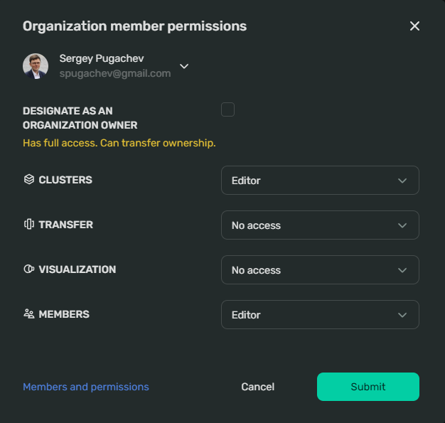Click the Transfer icon
The height and width of the screenshot is (423, 445).
29,224
